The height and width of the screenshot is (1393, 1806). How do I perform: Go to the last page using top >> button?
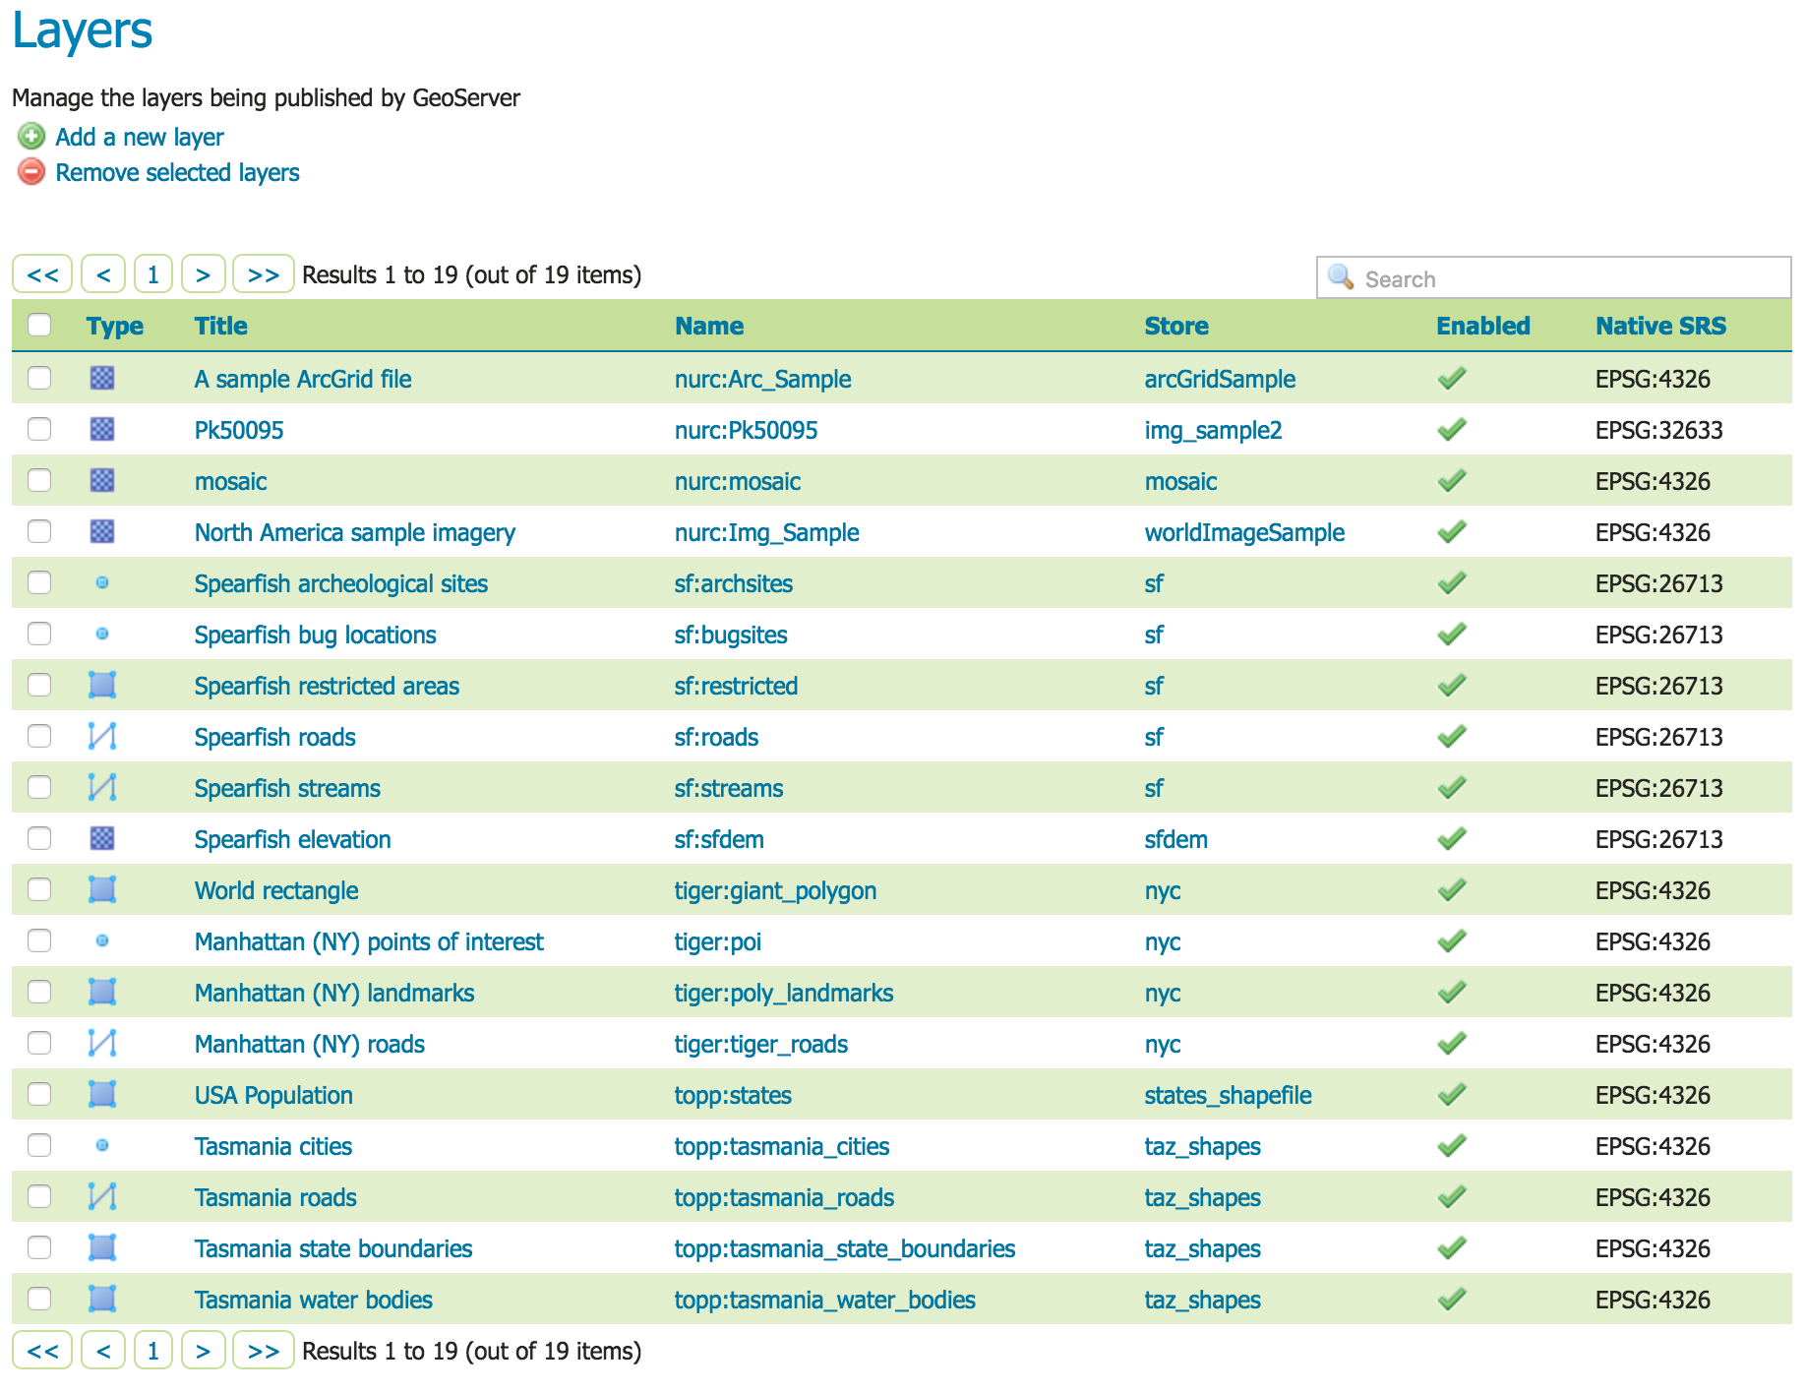click(263, 274)
